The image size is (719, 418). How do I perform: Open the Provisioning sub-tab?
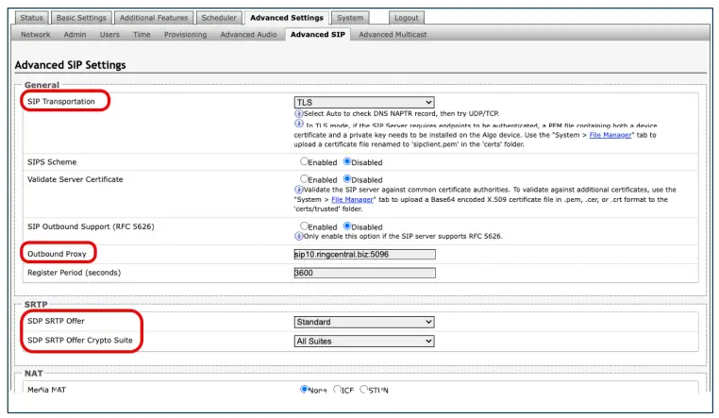185,34
